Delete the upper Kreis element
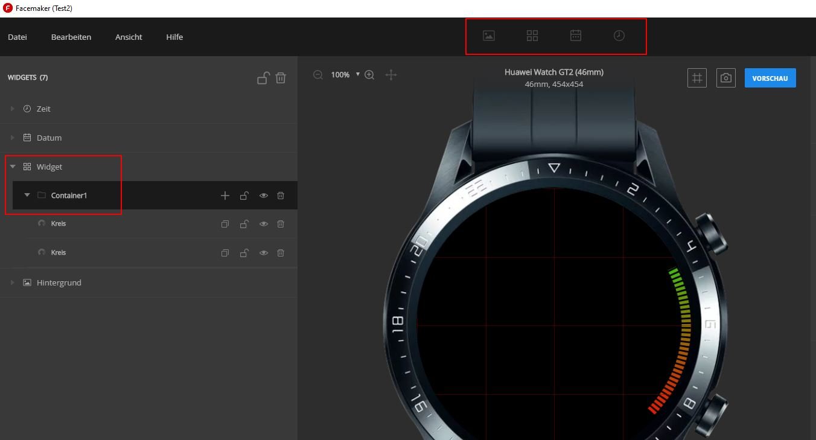The width and height of the screenshot is (816, 440). [x=281, y=224]
